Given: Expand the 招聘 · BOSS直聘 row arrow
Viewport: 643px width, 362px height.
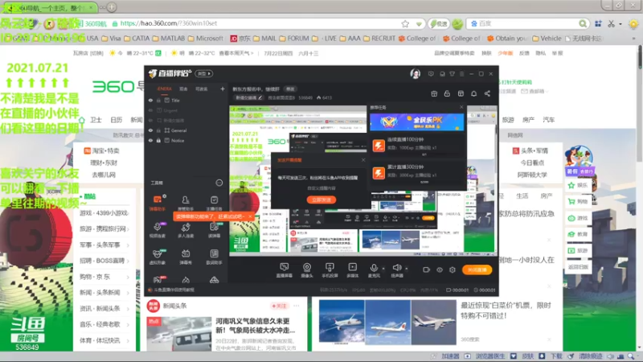Looking at the screenshot, I should pyautogui.click(x=128, y=261).
